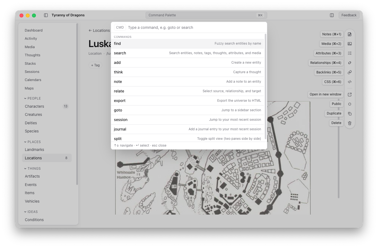Select the search command
Viewport: 378px width, 248px height.
click(x=187, y=53)
